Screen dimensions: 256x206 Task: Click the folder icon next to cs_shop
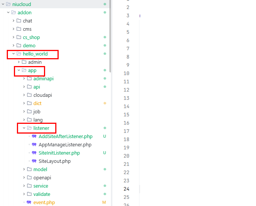click(18, 37)
